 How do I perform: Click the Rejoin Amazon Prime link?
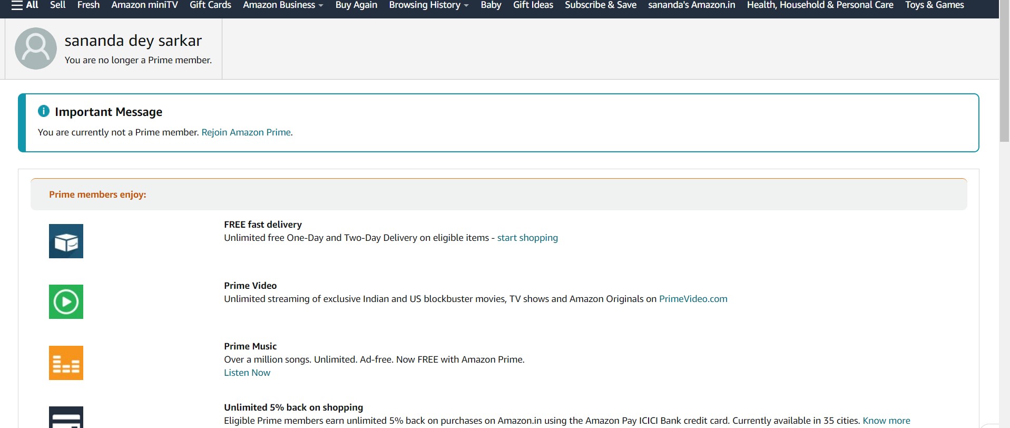pyautogui.click(x=246, y=132)
